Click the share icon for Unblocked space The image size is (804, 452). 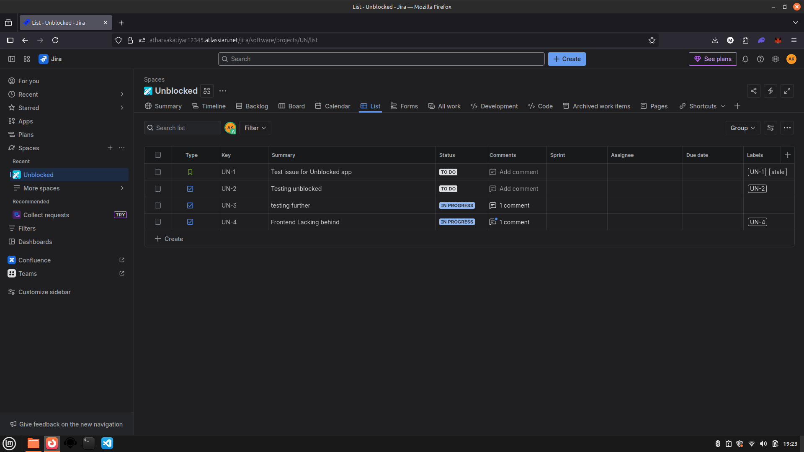[754, 91]
